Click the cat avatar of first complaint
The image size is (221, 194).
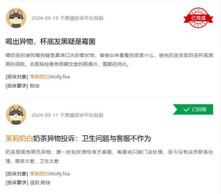tap(16, 18)
